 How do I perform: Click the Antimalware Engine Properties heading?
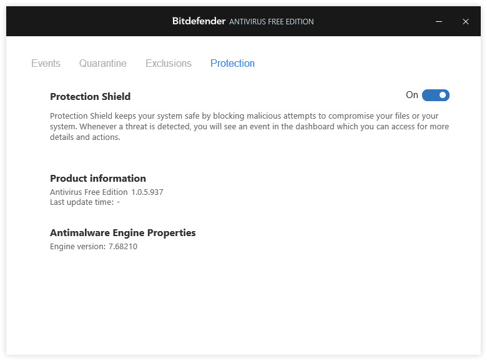coord(122,233)
